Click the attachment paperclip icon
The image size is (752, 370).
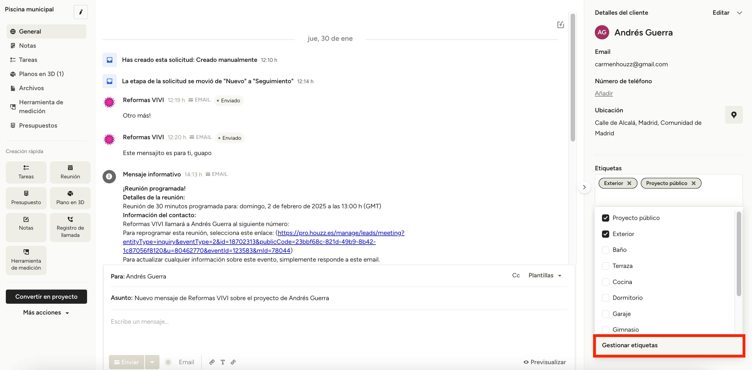point(212,362)
